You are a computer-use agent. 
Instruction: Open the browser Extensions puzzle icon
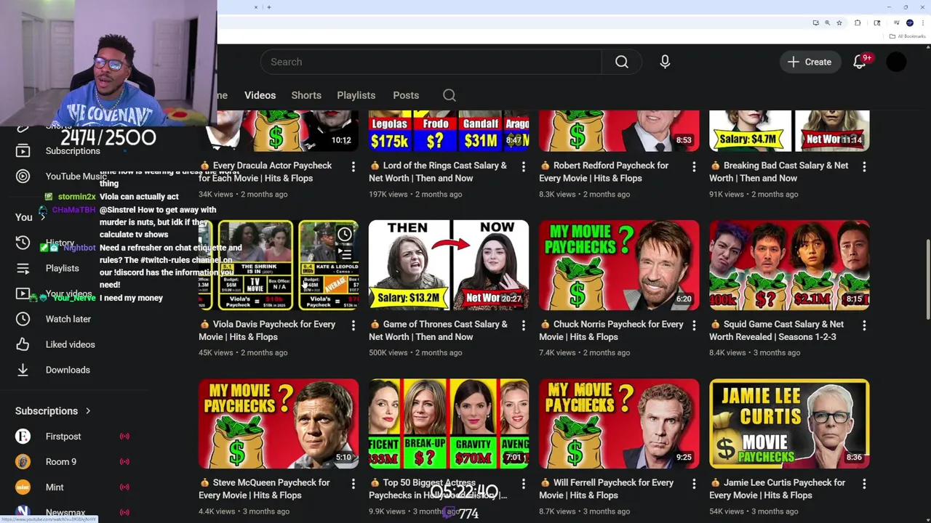click(x=858, y=23)
